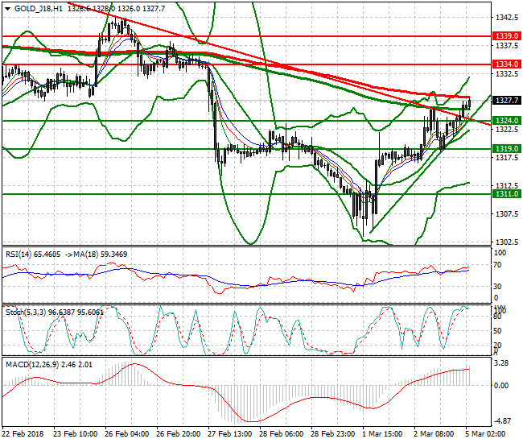
Task: Click the 1302.5 price scale value
Action: [507, 242]
